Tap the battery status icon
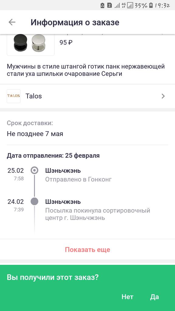The height and width of the screenshot is (311, 175). [x=151, y=5]
